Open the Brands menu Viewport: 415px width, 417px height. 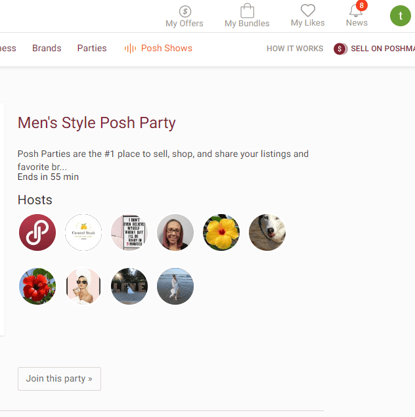(47, 48)
